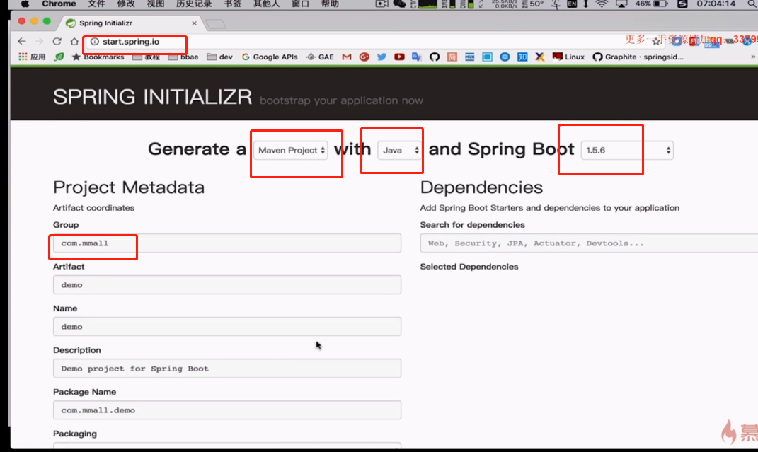Image resolution: width=758 pixels, height=452 pixels.
Task: Open the 修改 menu
Action: tap(126, 4)
